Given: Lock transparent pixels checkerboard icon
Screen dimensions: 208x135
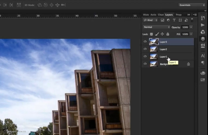Looking at the screenshot, I should tap(151, 34).
